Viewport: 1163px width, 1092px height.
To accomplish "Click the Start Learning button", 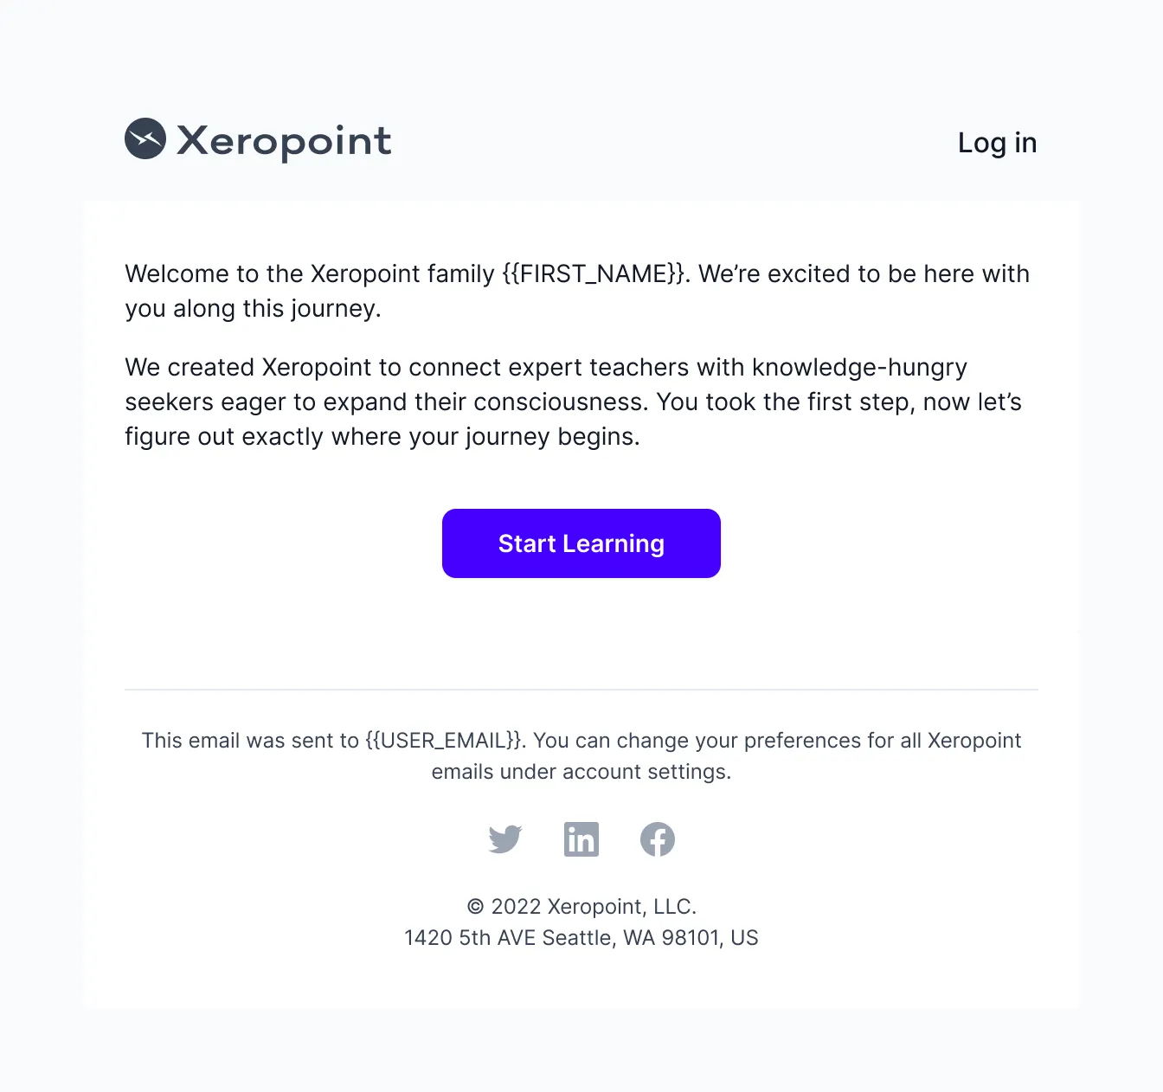I will [581, 543].
